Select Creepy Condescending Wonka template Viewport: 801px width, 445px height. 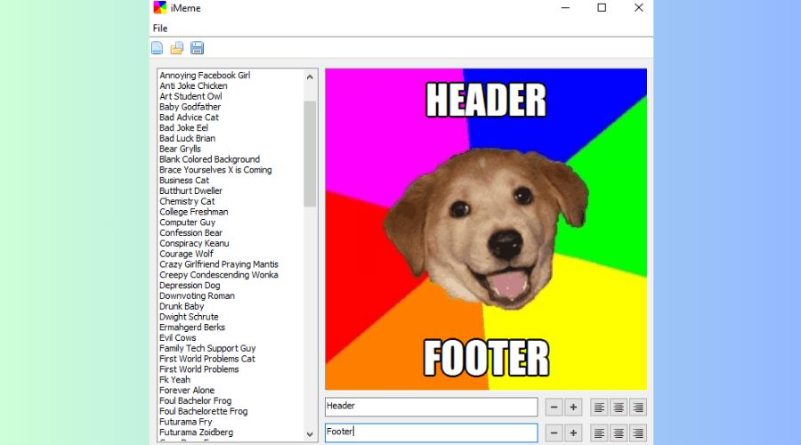coord(219,275)
